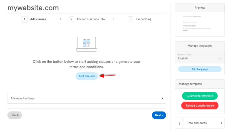Screen dimensions: 233x131
Task: Click the step 1 number badge
Action: (24, 19)
